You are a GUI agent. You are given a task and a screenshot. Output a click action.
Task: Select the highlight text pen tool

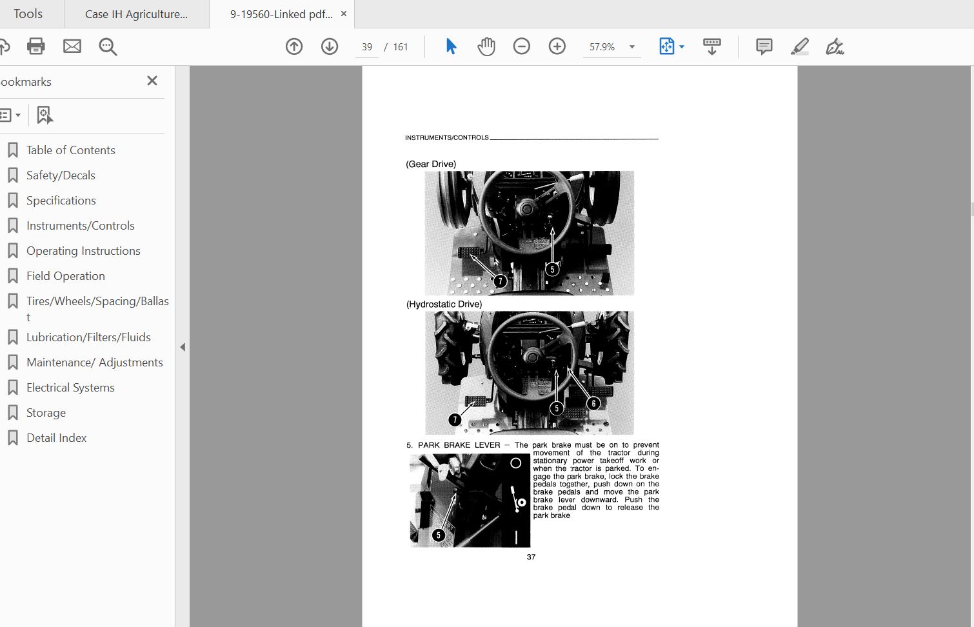[x=800, y=46]
